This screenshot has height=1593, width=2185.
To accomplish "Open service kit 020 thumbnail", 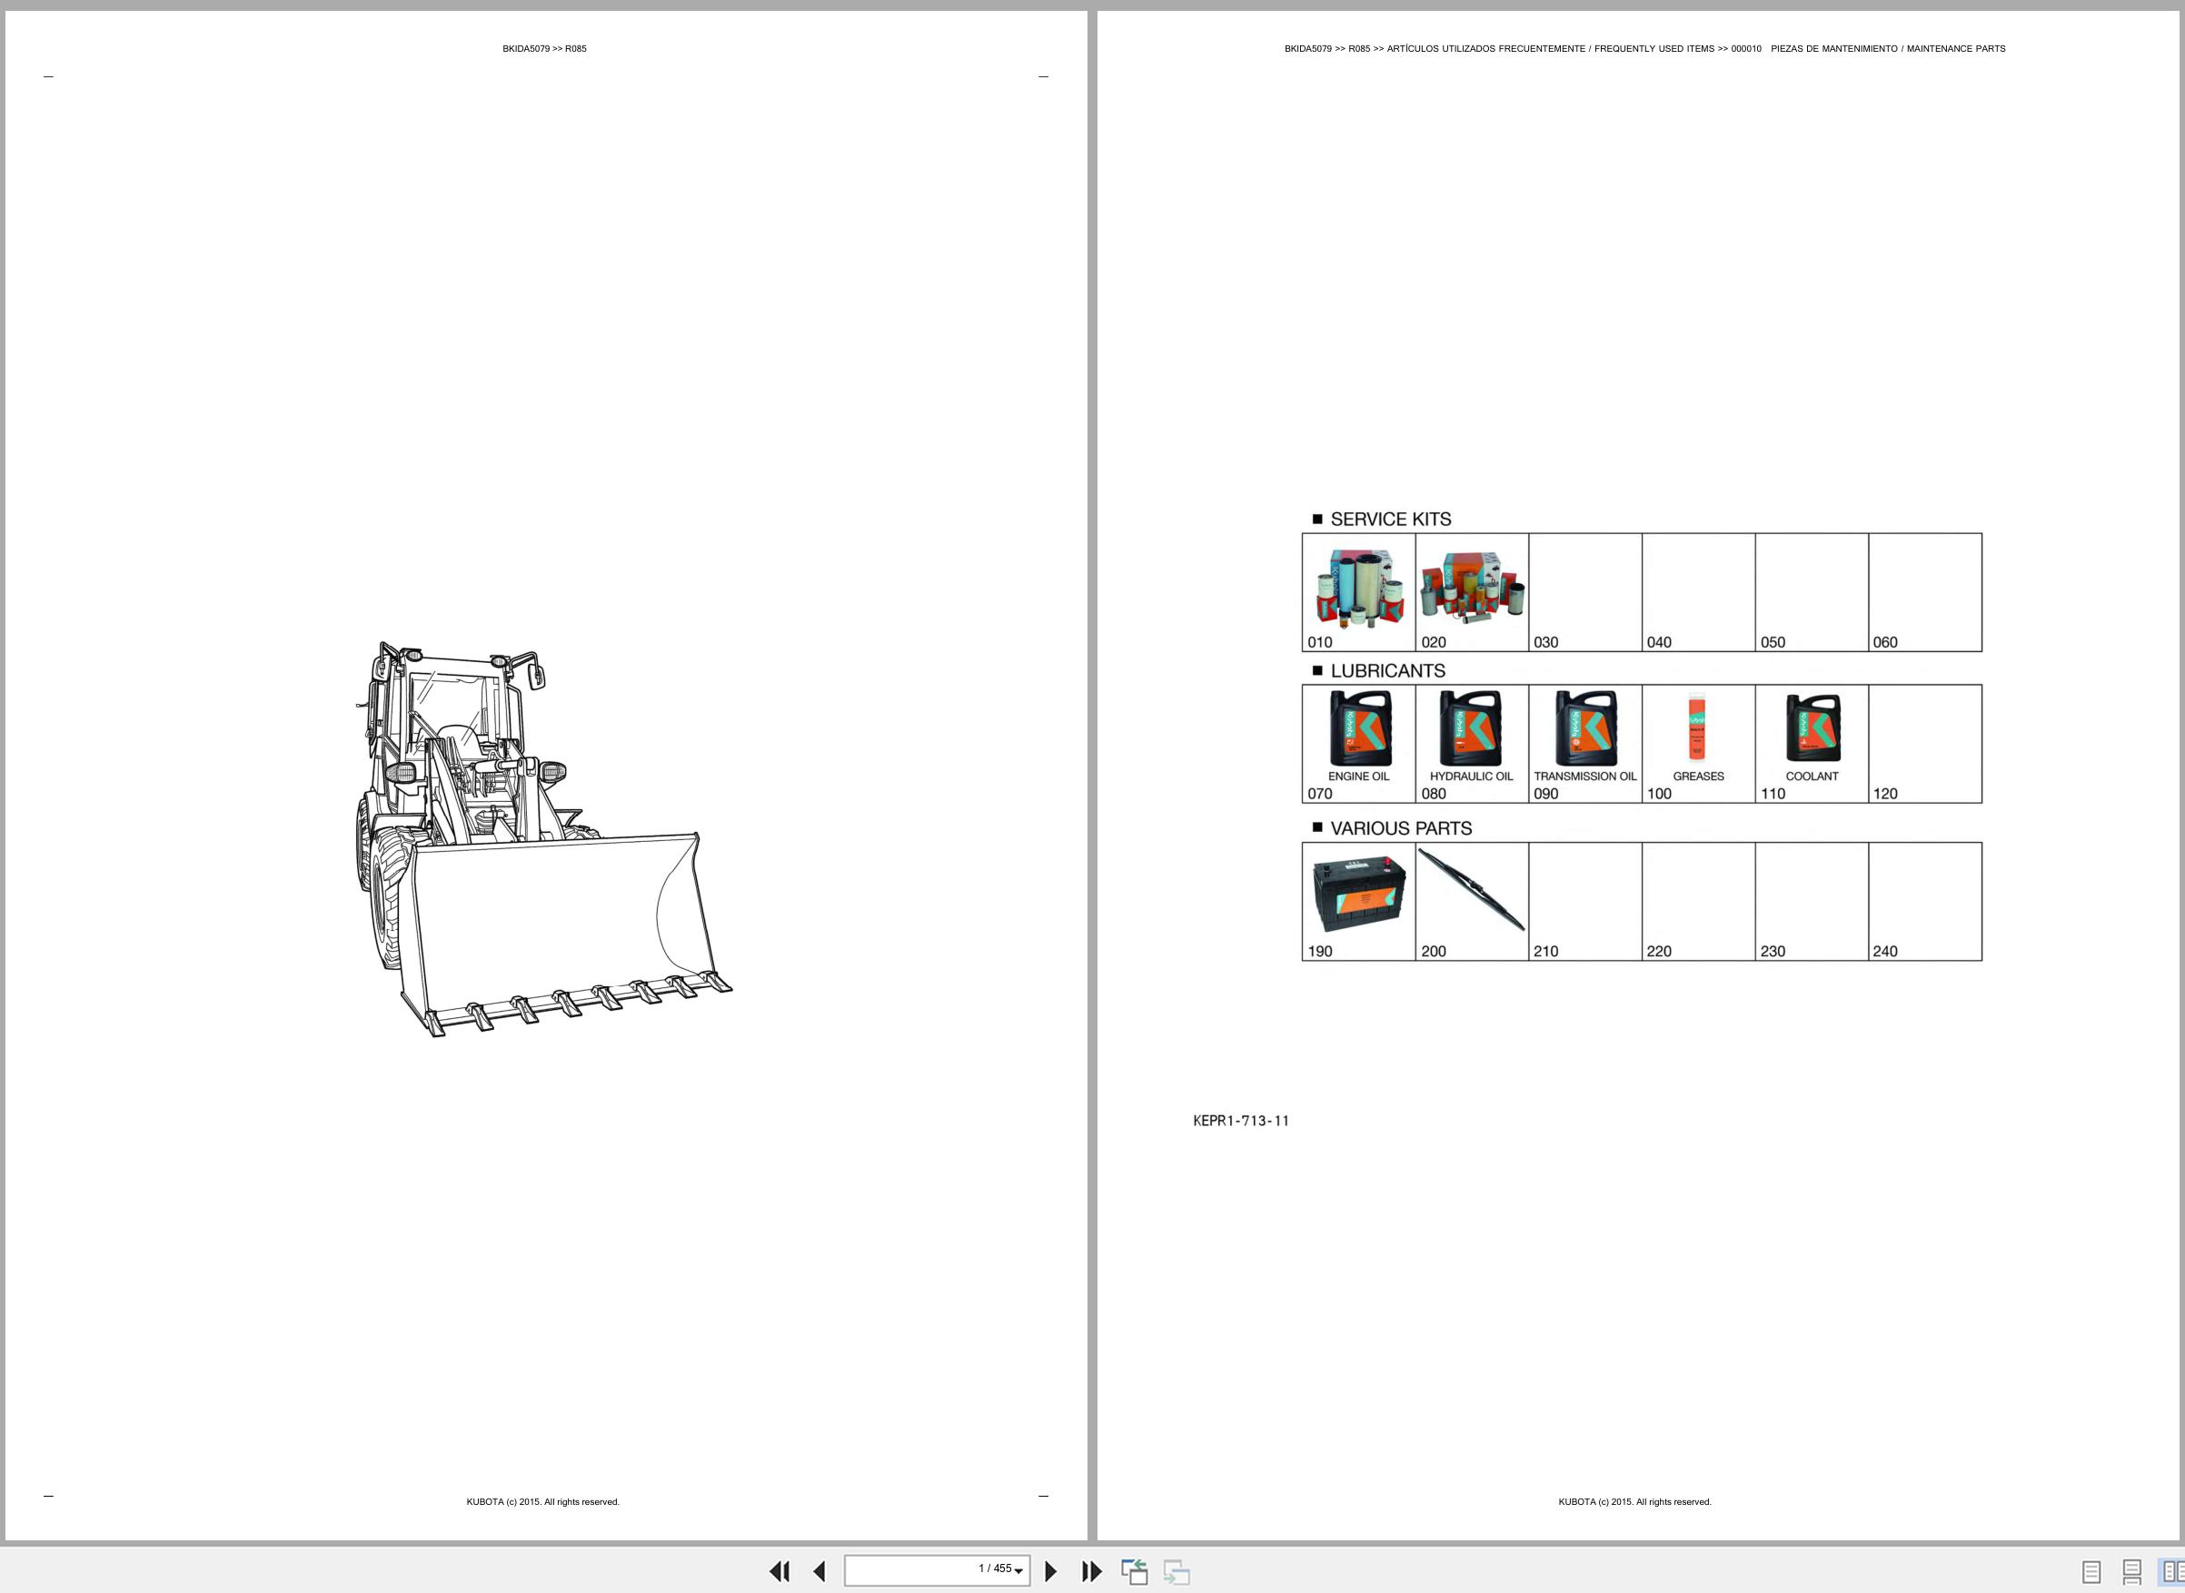I will coord(1472,592).
